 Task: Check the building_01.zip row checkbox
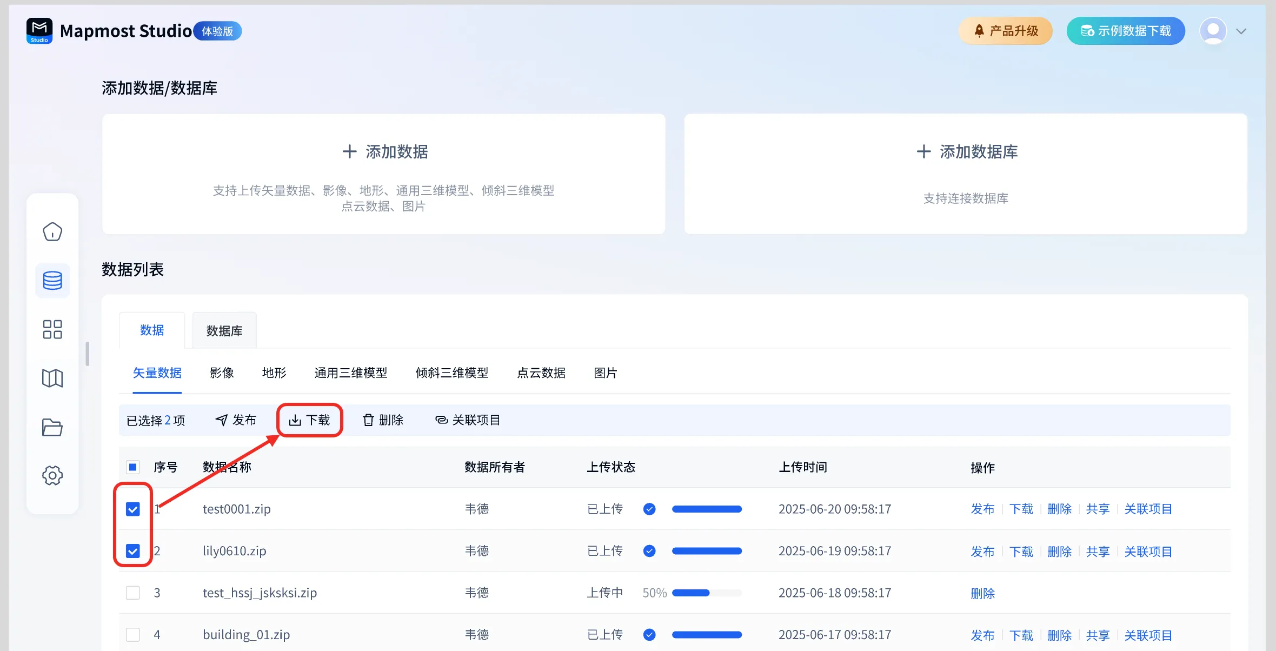(133, 634)
